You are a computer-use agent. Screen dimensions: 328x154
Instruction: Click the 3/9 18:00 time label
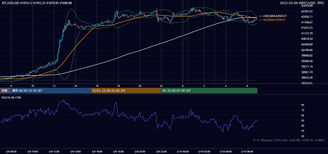pos(118,151)
